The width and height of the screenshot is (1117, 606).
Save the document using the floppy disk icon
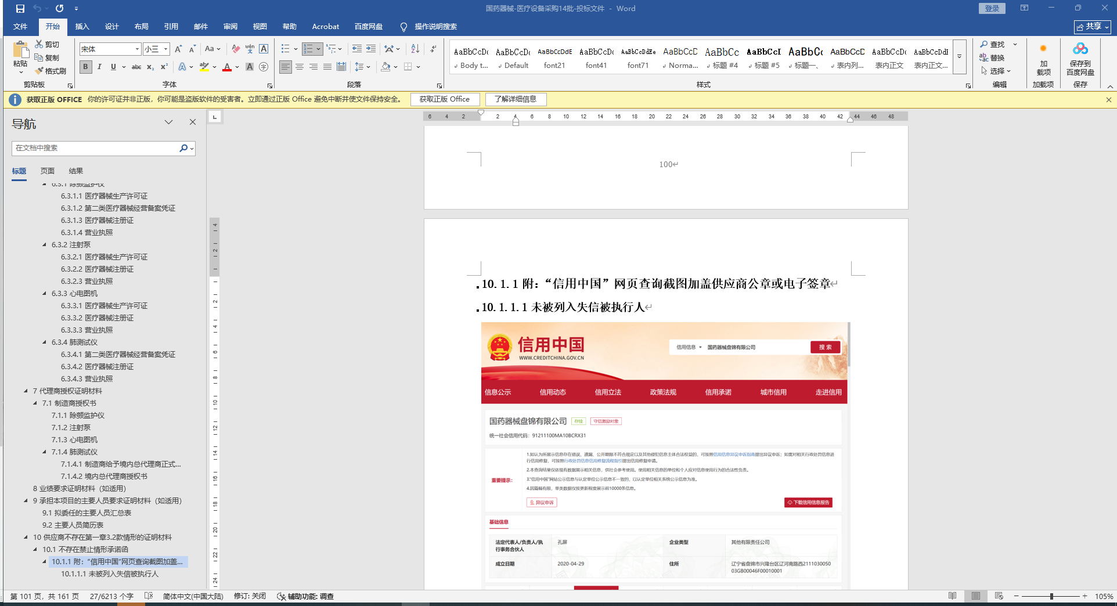pos(20,9)
